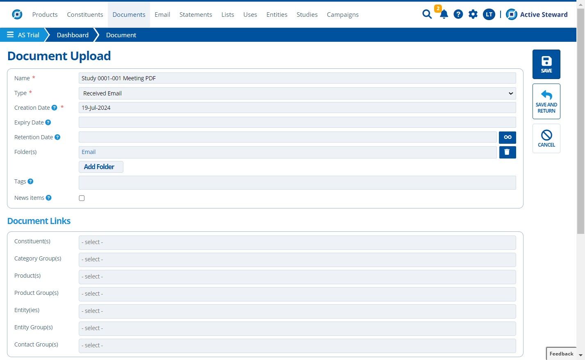Open the help question mark in header
Image resolution: width=585 pixels, height=360 pixels.
[x=458, y=14]
